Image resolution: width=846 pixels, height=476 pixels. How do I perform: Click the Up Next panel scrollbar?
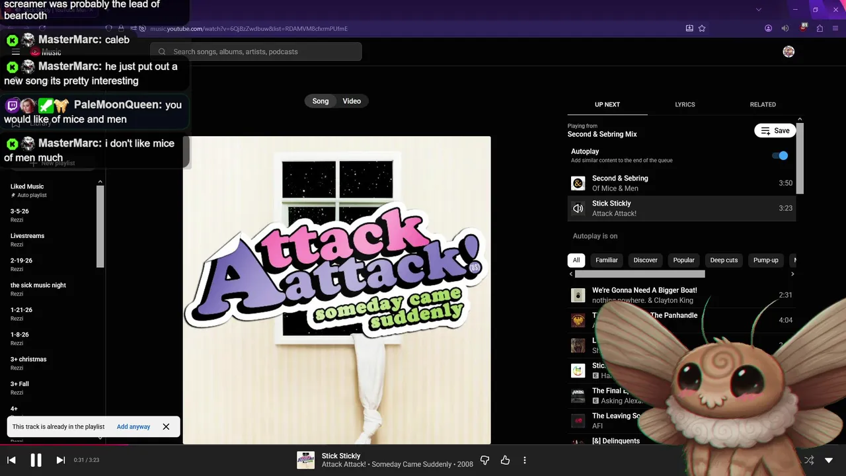(800, 157)
